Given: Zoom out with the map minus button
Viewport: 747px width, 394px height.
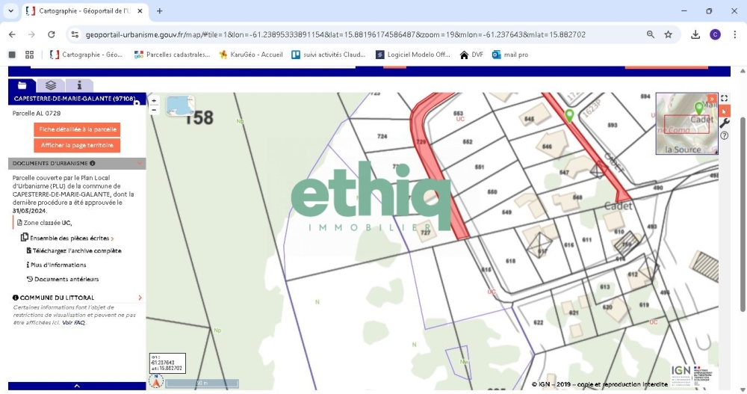Looking at the screenshot, I should pos(154,110).
